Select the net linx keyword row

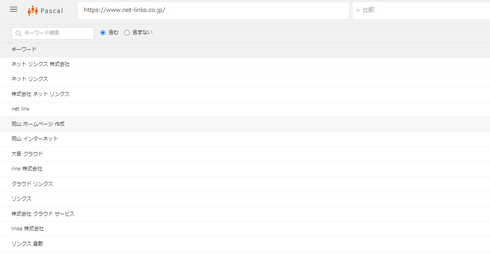click(245, 109)
